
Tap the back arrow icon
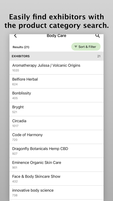click(15, 36)
